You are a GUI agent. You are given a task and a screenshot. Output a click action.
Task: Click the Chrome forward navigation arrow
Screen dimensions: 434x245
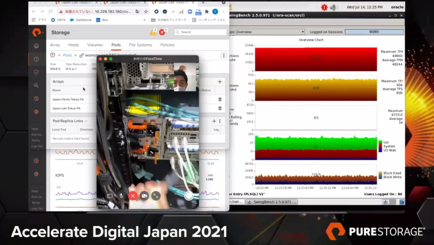[42, 12]
